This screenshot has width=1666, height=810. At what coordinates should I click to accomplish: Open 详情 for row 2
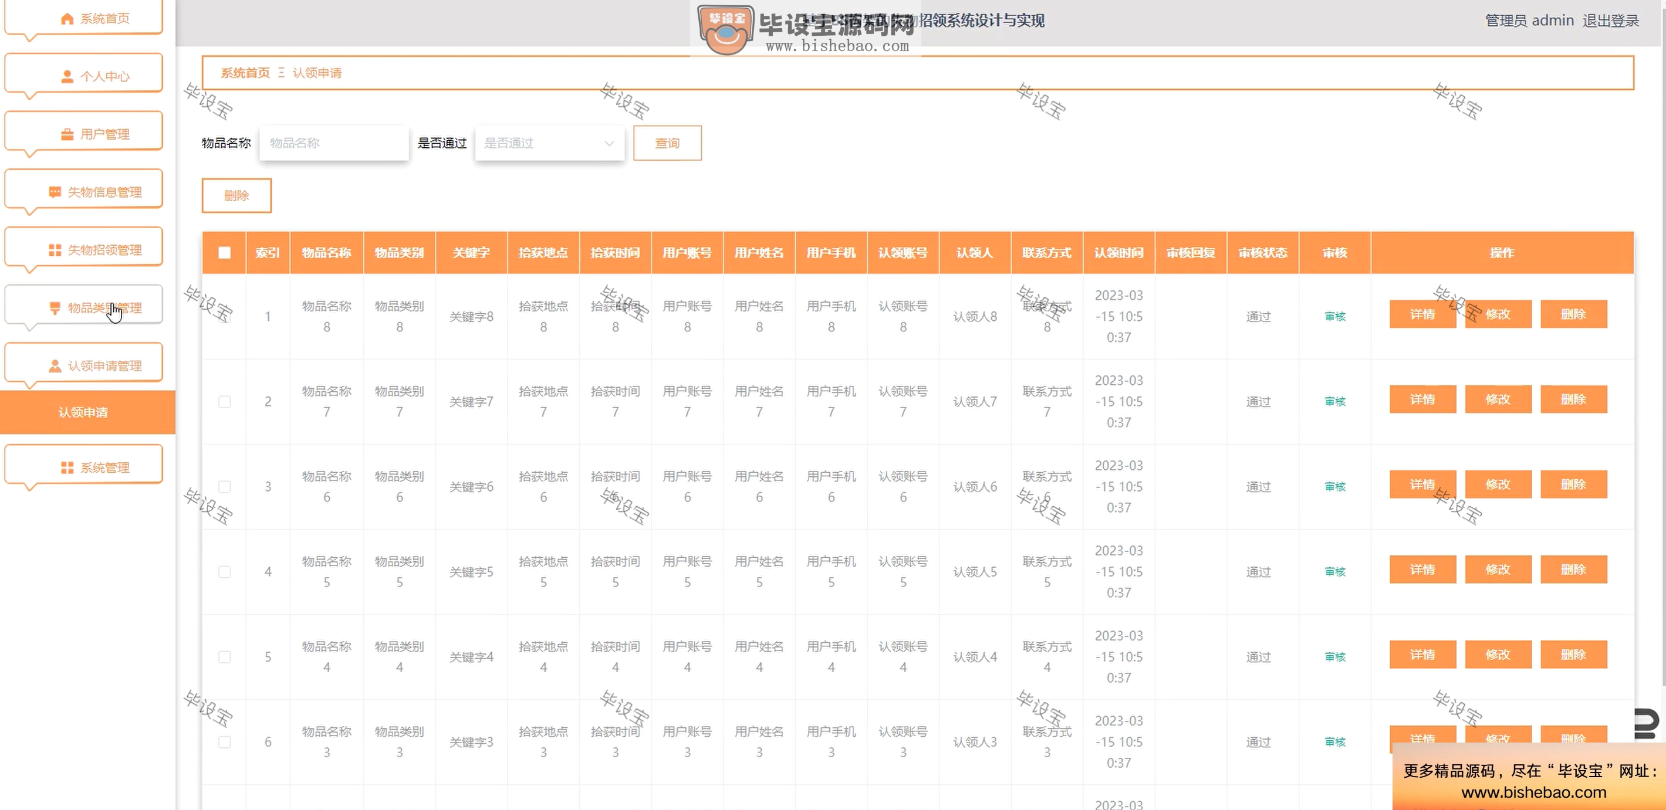1423,399
